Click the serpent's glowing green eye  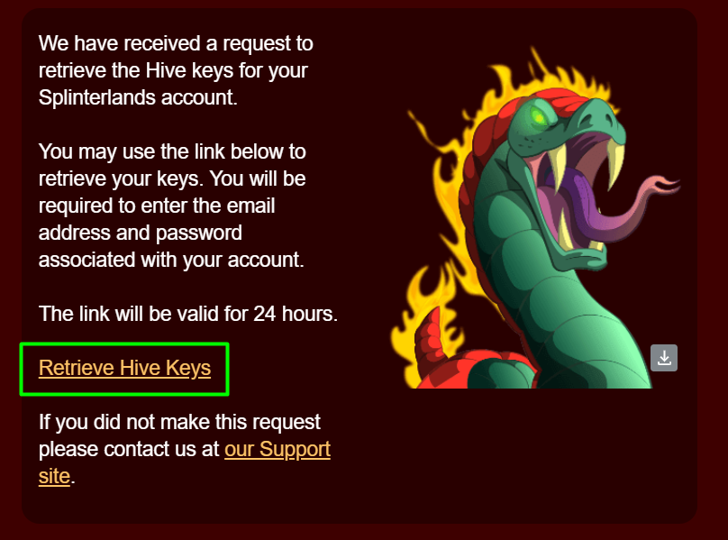[x=539, y=116]
